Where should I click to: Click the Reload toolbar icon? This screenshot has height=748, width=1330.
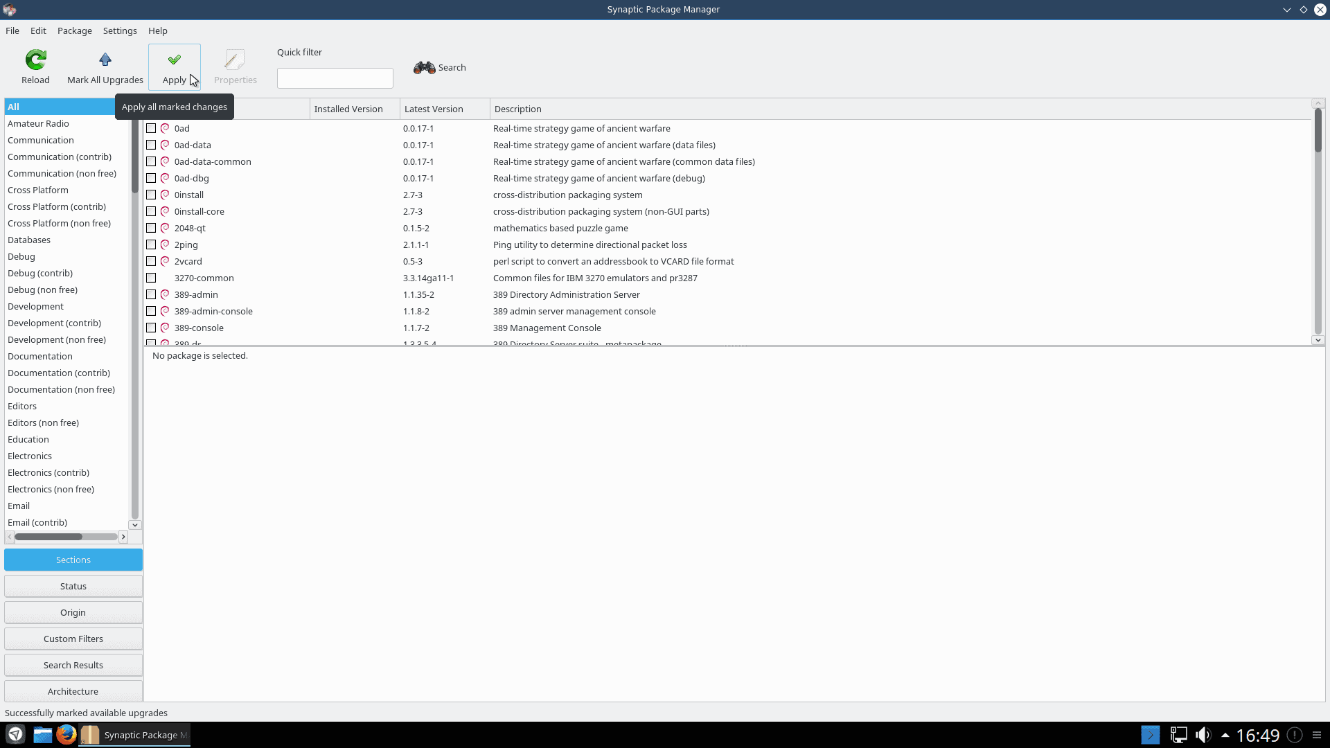click(x=35, y=60)
